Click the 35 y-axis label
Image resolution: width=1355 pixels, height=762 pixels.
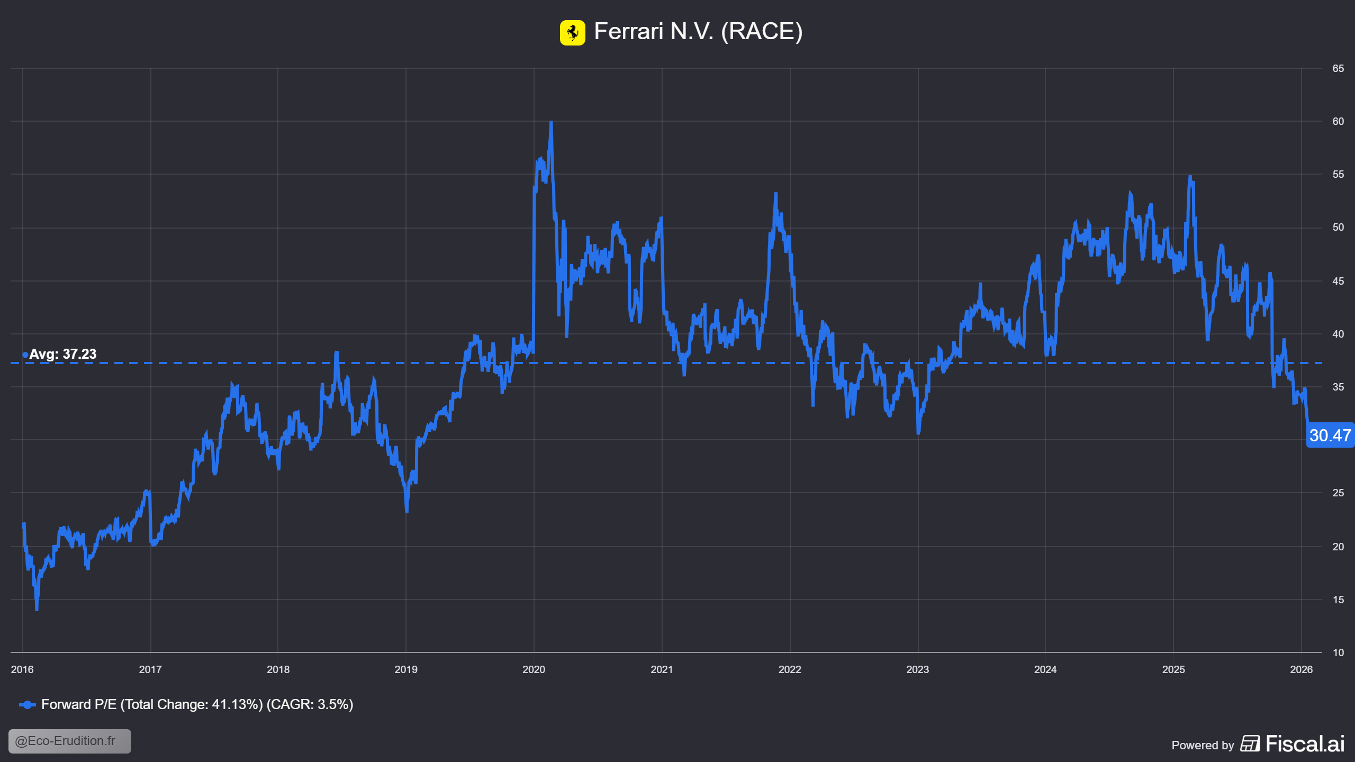click(x=1338, y=387)
